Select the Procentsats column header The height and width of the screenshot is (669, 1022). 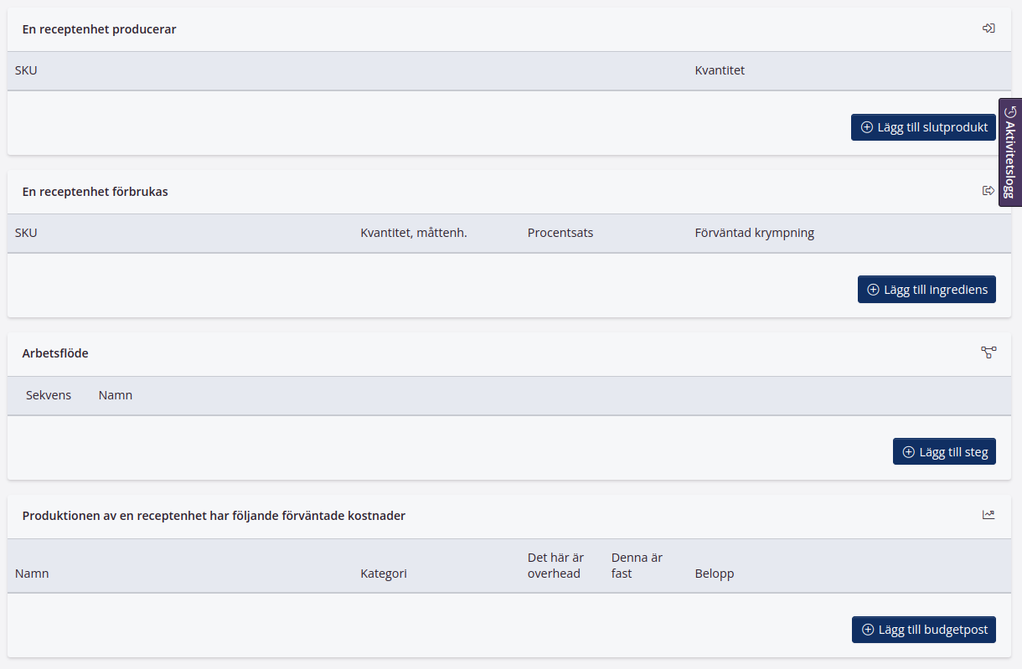[x=560, y=233]
